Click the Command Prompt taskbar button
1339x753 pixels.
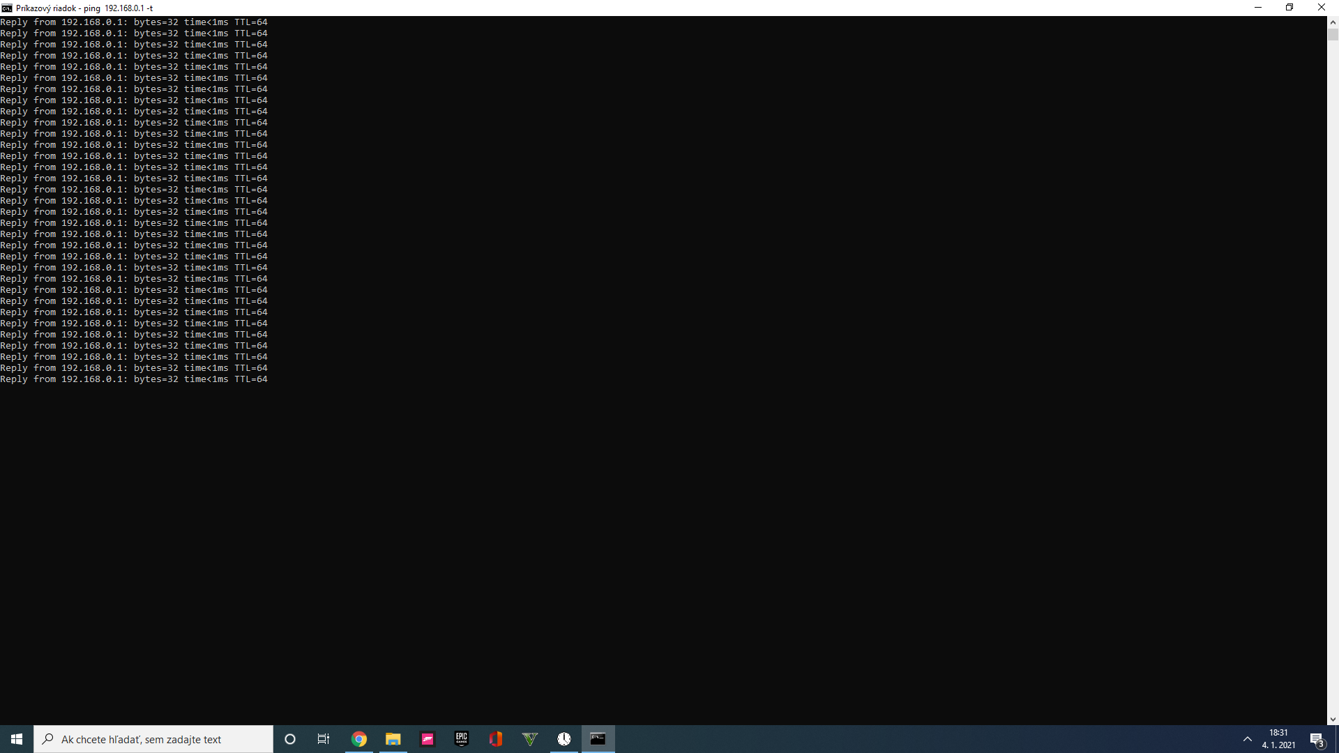pos(598,739)
